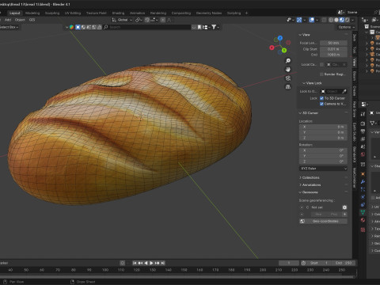Click the Play animation button
This screenshot has width=380, height=285.
click(x=151, y=263)
